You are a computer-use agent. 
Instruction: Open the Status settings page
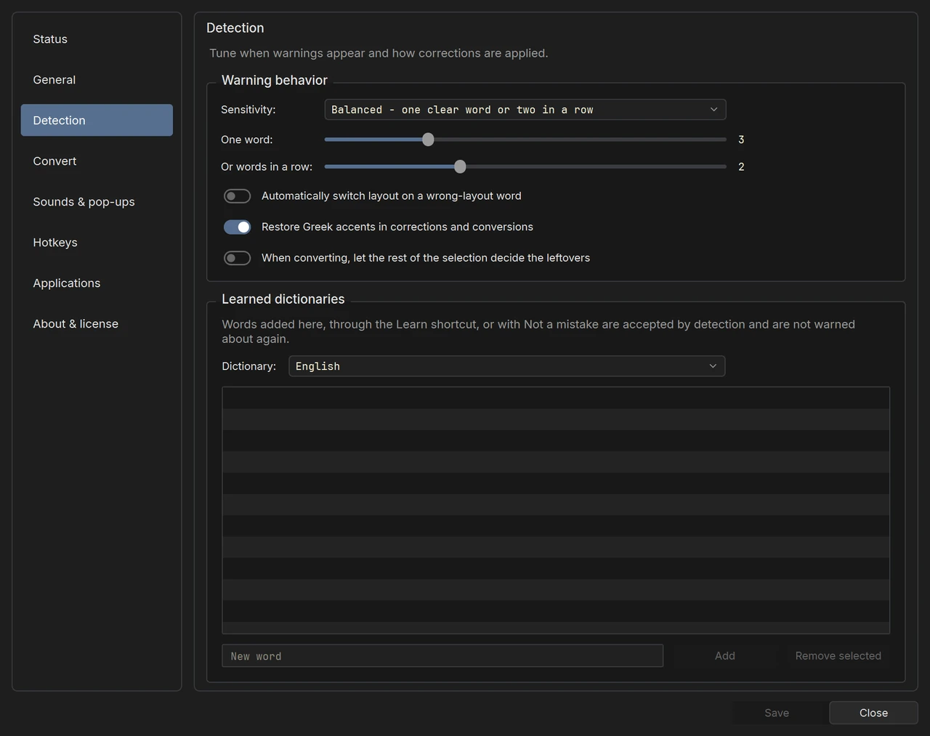pyautogui.click(x=97, y=39)
